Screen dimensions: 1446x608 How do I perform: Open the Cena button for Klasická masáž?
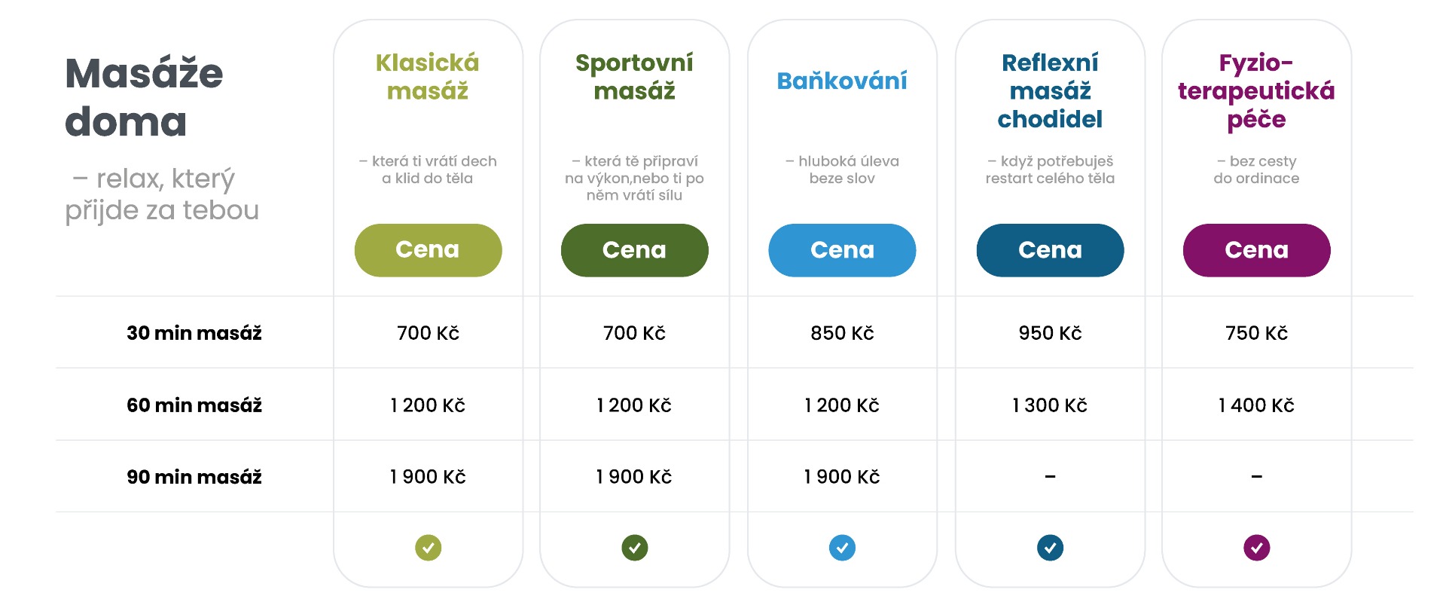coord(428,250)
